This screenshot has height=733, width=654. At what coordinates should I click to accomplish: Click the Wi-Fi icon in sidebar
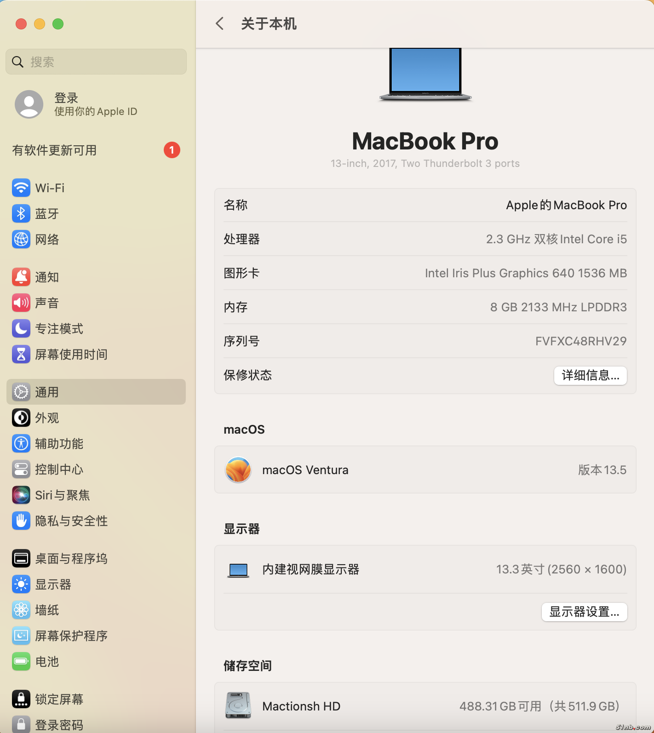pyautogui.click(x=21, y=188)
